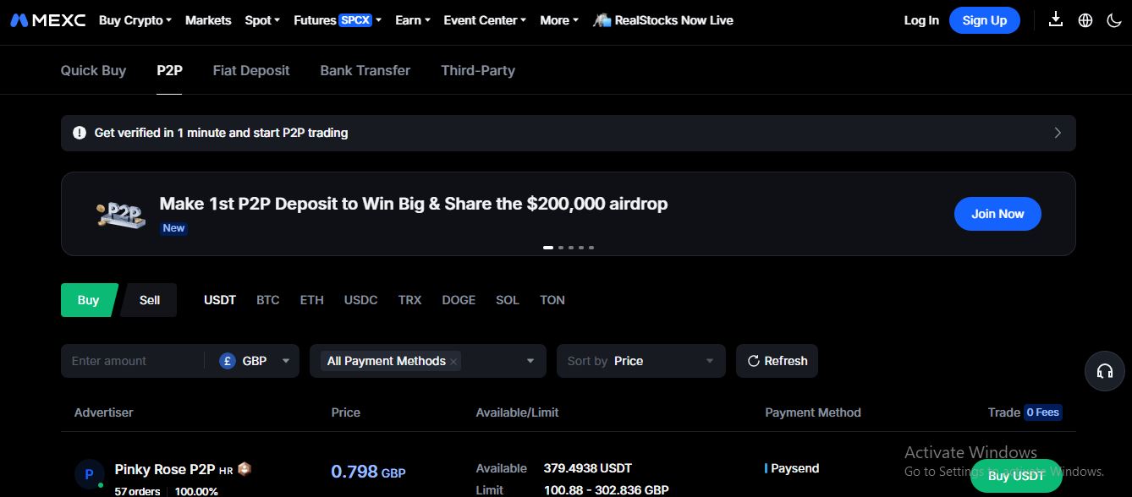Click the Buy USDT button
The height and width of the screenshot is (497, 1132).
coord(1016,476)
